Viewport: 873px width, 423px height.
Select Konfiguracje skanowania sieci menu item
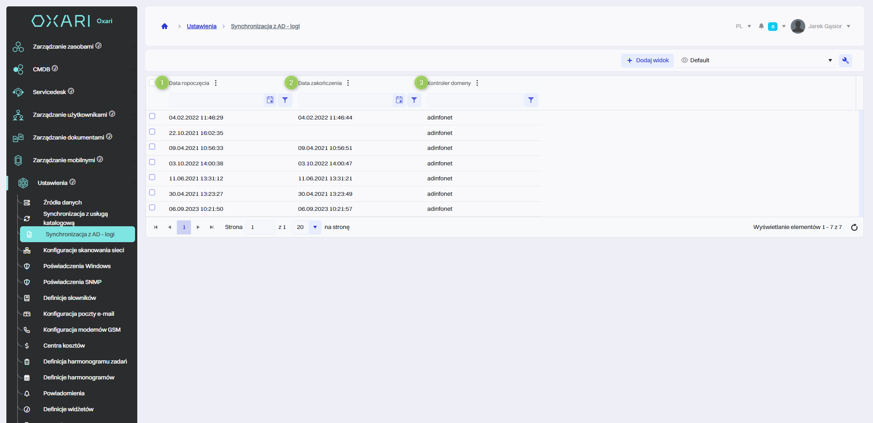(x=83, y=250)
